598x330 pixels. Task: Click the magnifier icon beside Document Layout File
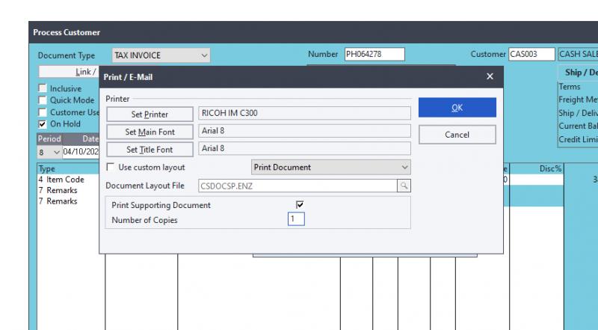(404, 186)
